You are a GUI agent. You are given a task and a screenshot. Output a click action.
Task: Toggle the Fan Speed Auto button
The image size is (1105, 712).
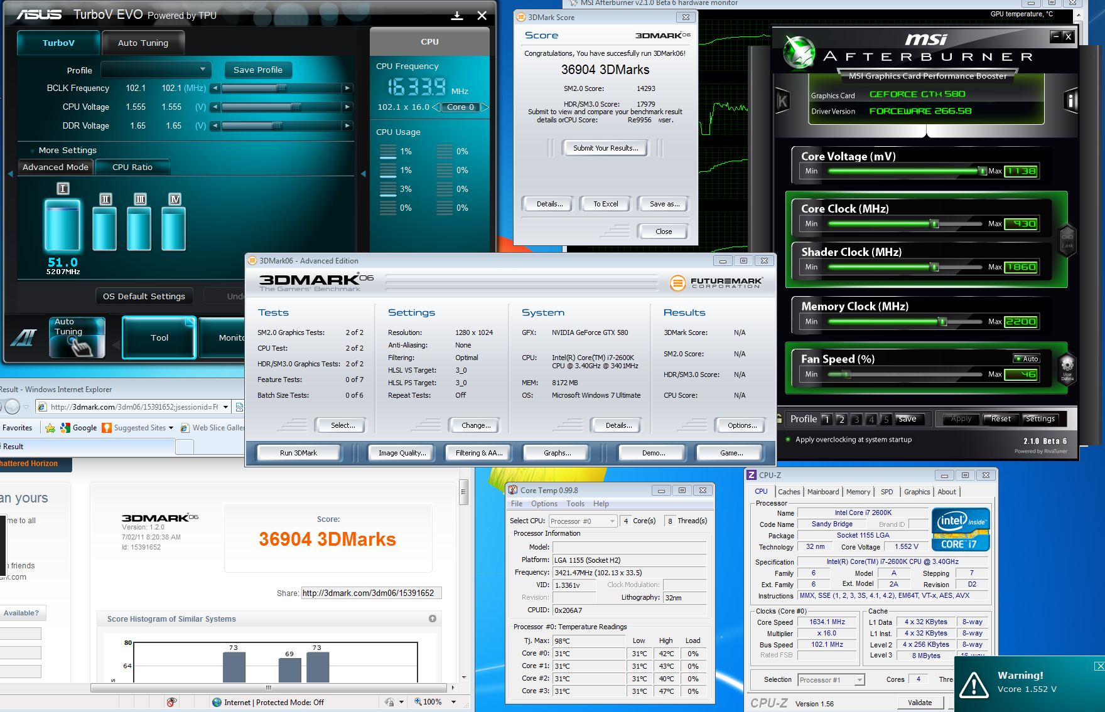click(x=1027, y=359)
